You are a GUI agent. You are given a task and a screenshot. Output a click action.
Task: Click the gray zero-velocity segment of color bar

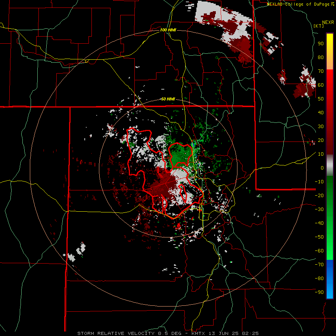(330, 165)
